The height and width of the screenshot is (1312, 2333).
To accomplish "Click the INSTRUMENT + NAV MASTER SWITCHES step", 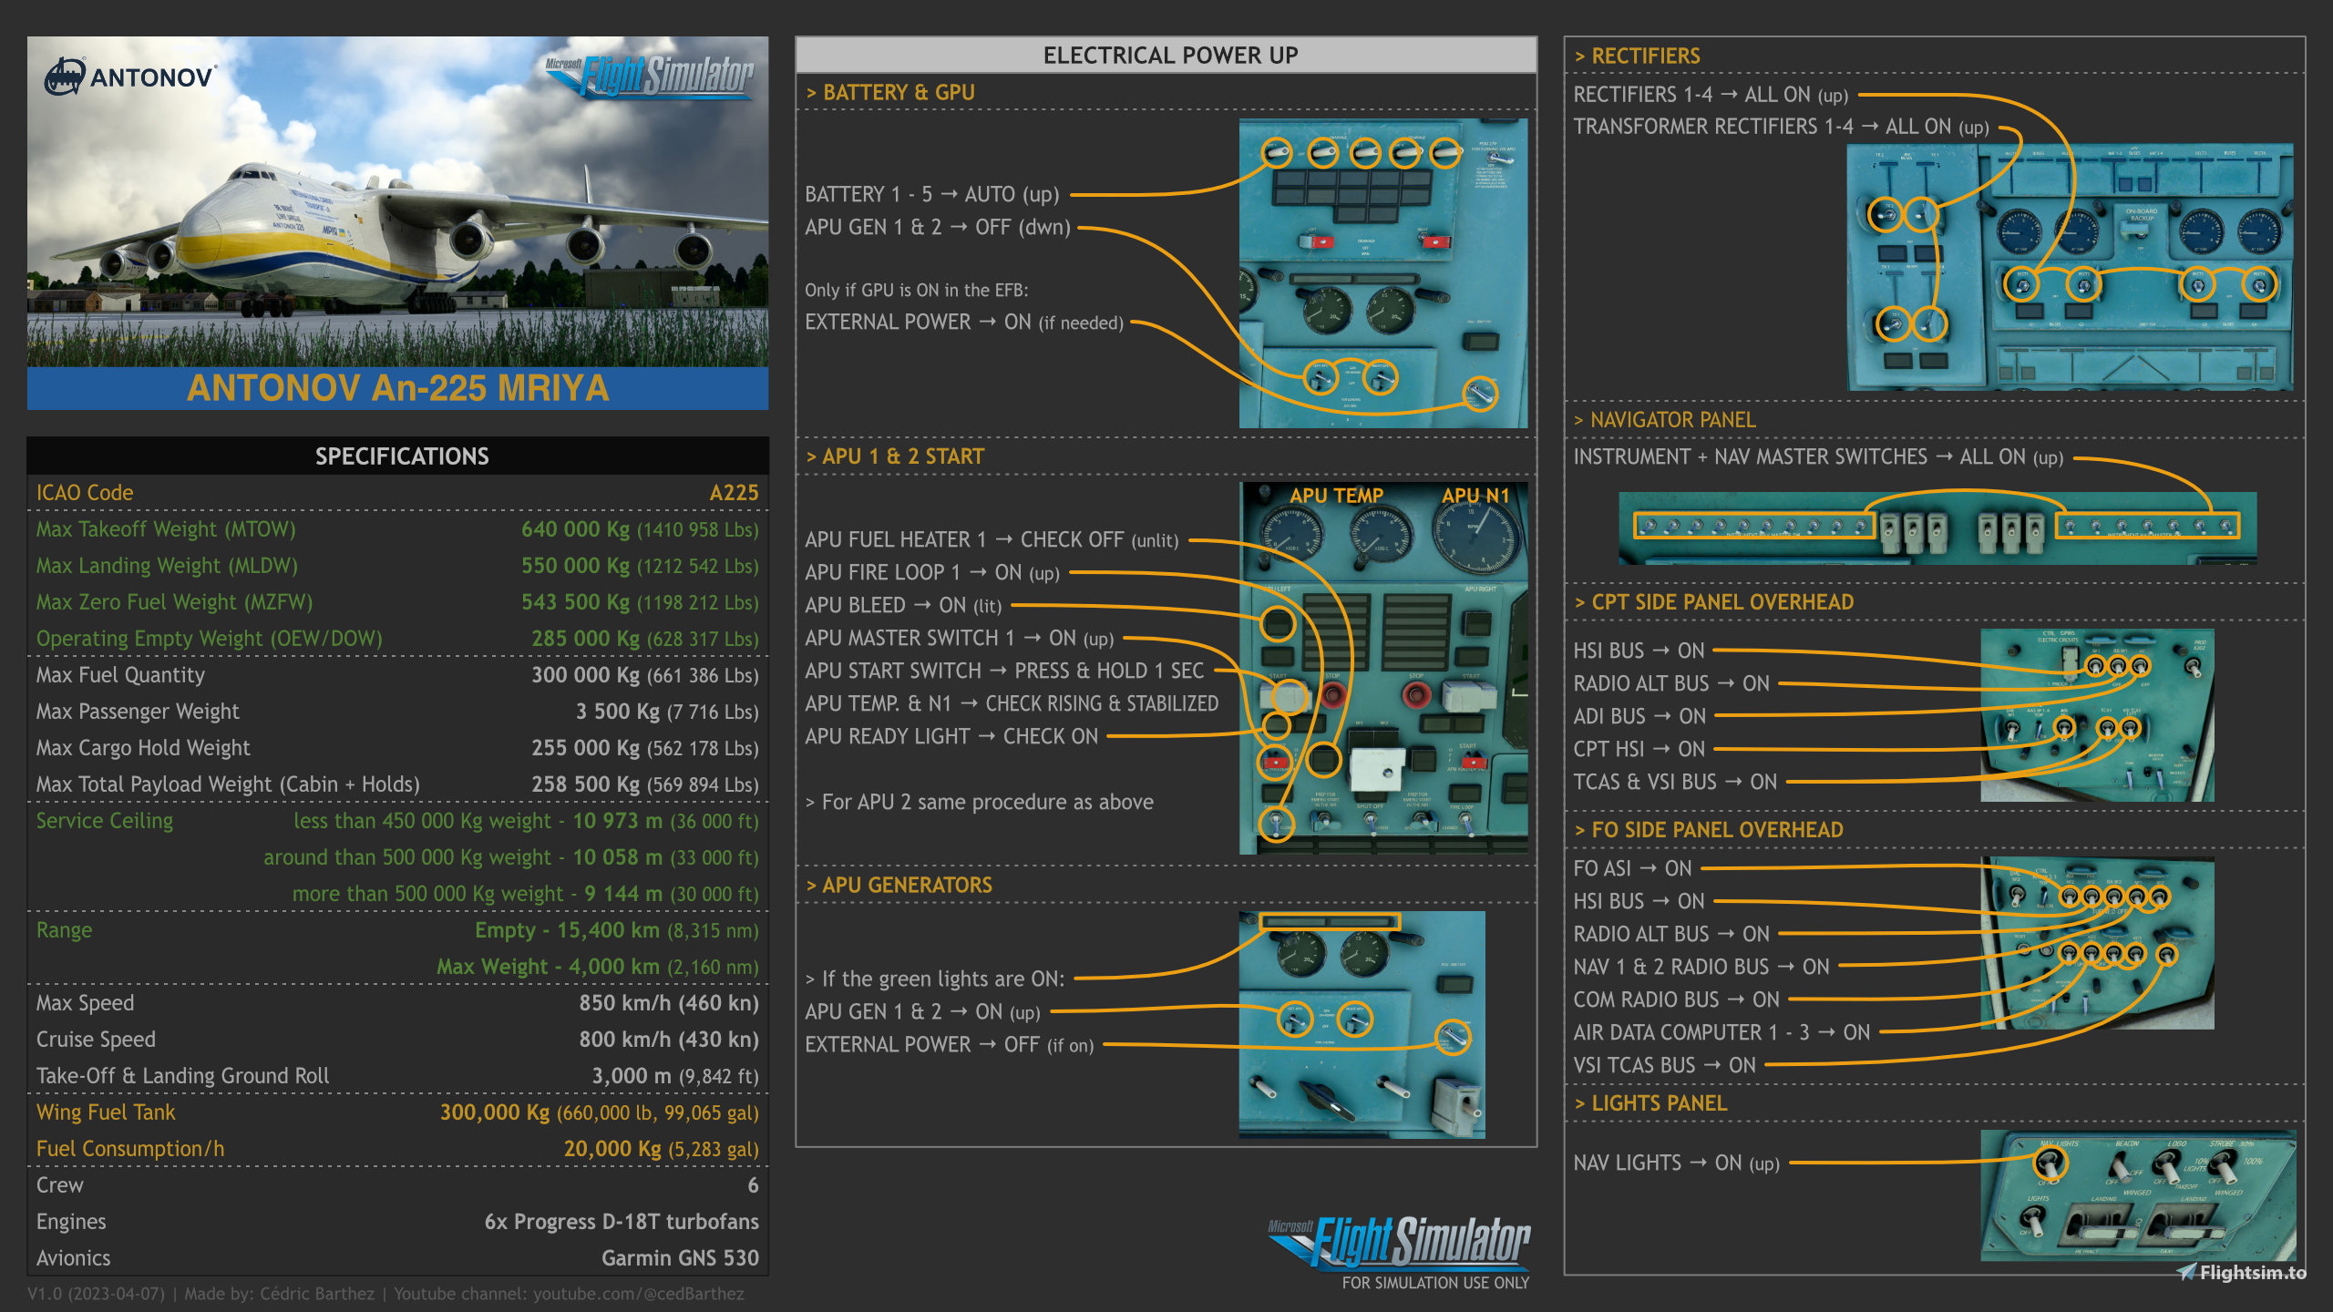I will [x=1819, y=456].
